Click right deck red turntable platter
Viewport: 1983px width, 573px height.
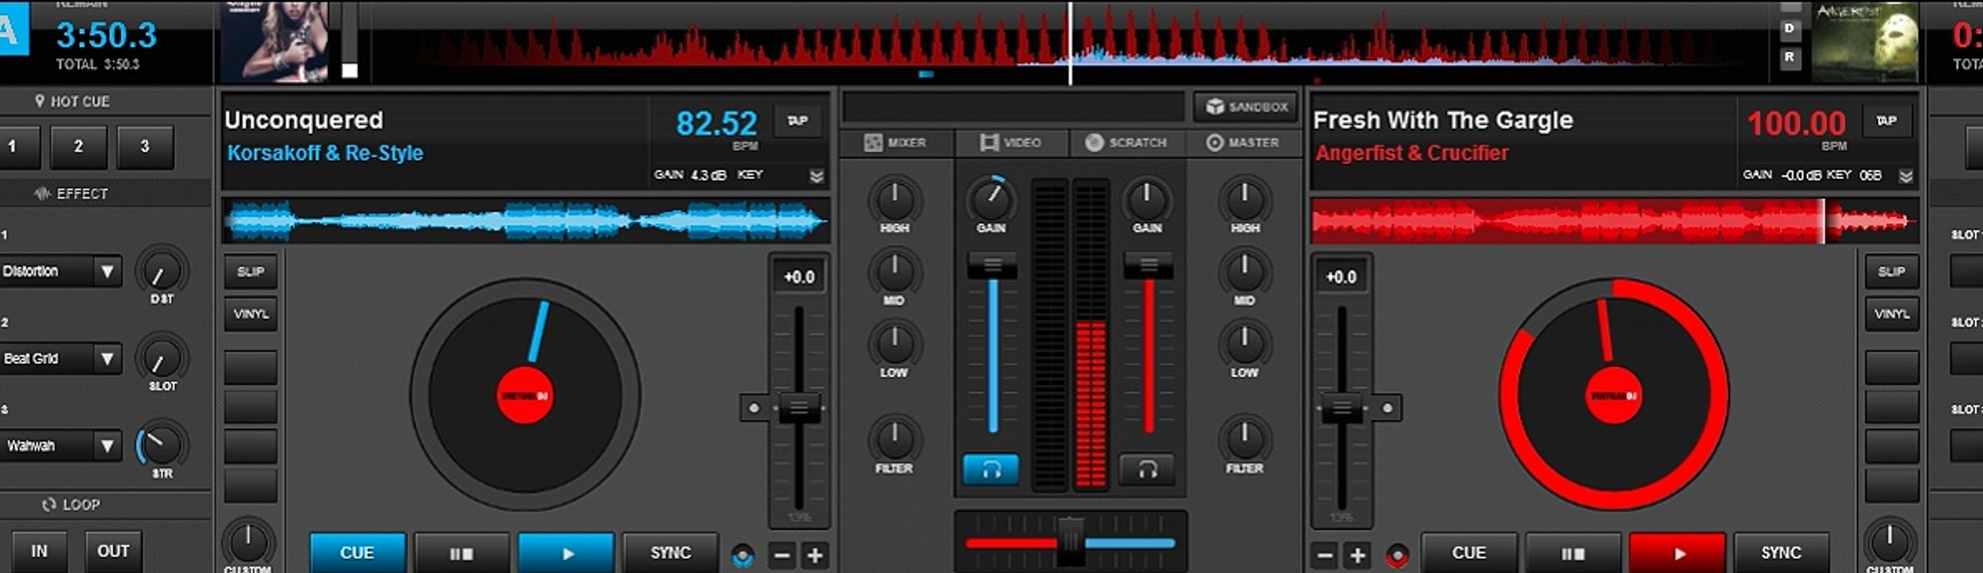click(x=1613, y=395)
